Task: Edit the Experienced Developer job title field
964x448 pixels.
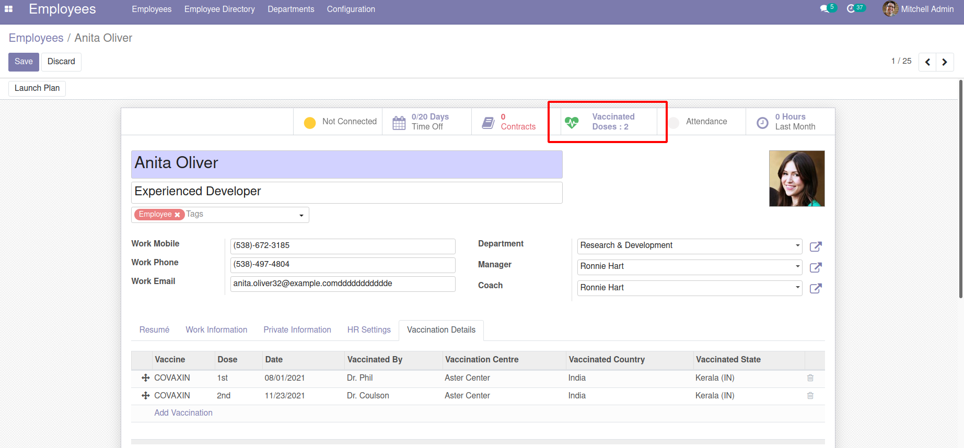Action: pos(347,192)
